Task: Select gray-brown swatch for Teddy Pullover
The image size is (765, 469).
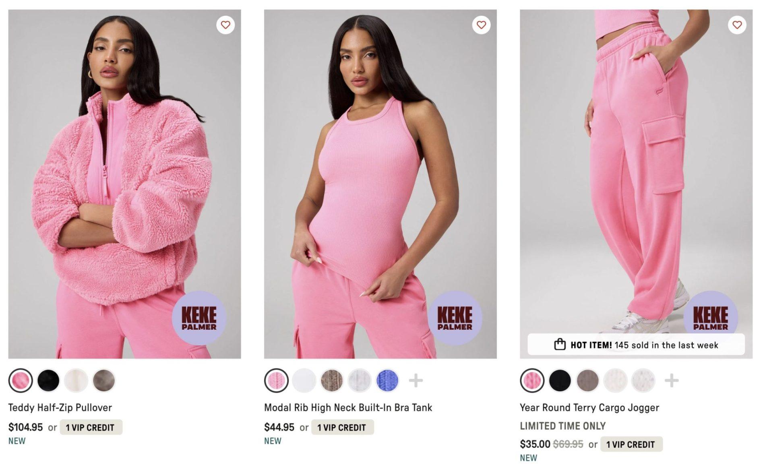Action: [x=104, y=380]
